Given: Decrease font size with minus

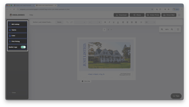Looking at the screenshot, I should pos(90,22).
